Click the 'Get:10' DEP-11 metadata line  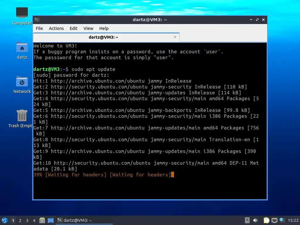click(146, 166)
